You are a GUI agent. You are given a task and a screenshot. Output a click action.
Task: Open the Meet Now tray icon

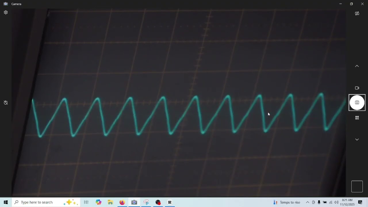313,202
